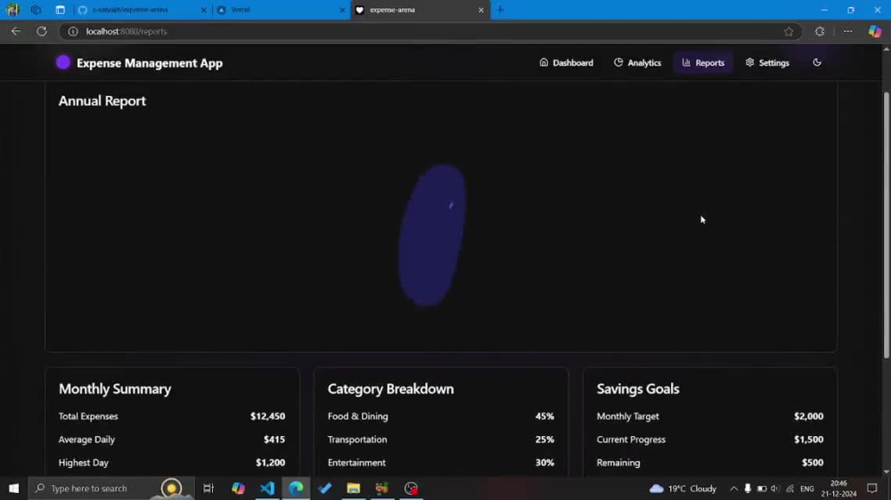Click the Windows taskbar search box
Screen dimensions: 891x500
111,488
